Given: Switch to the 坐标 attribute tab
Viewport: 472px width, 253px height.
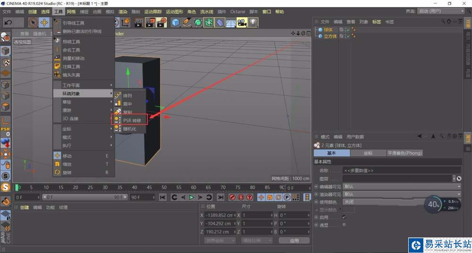Looking at the screenshot, I should pyautogui.click(x=368, y=153).
